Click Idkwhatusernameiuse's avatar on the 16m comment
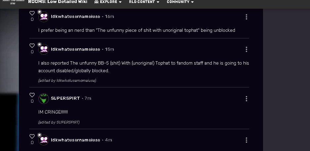310x151 pixels. pyautogui.click(x=44, y=17)
